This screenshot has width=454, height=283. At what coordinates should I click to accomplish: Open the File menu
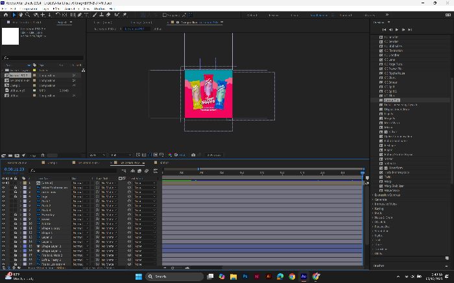[x=4, y=9]
